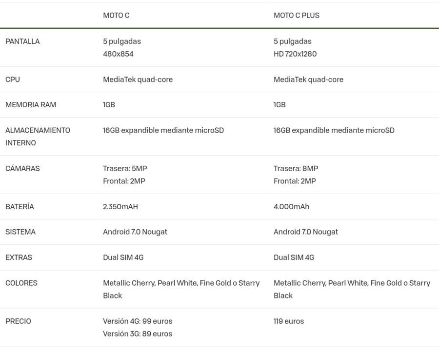Click the MEMORIA RAM row label
Image resolution: width=439 pixels, height=355 pixels.
[x=31, y=105]
